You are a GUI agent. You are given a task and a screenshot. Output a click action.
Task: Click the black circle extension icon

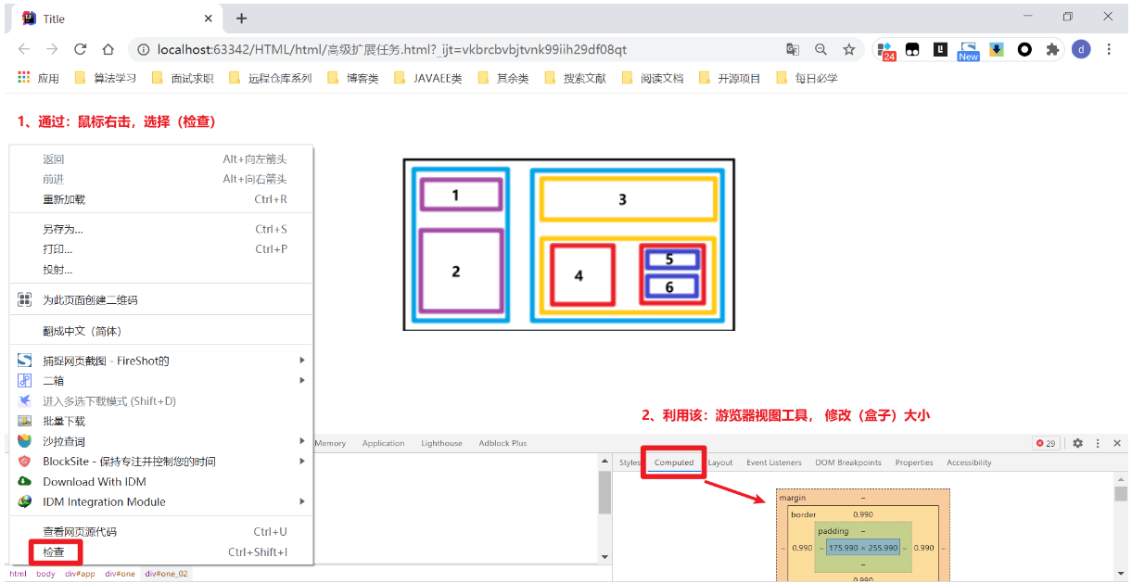click(1024, 49)
